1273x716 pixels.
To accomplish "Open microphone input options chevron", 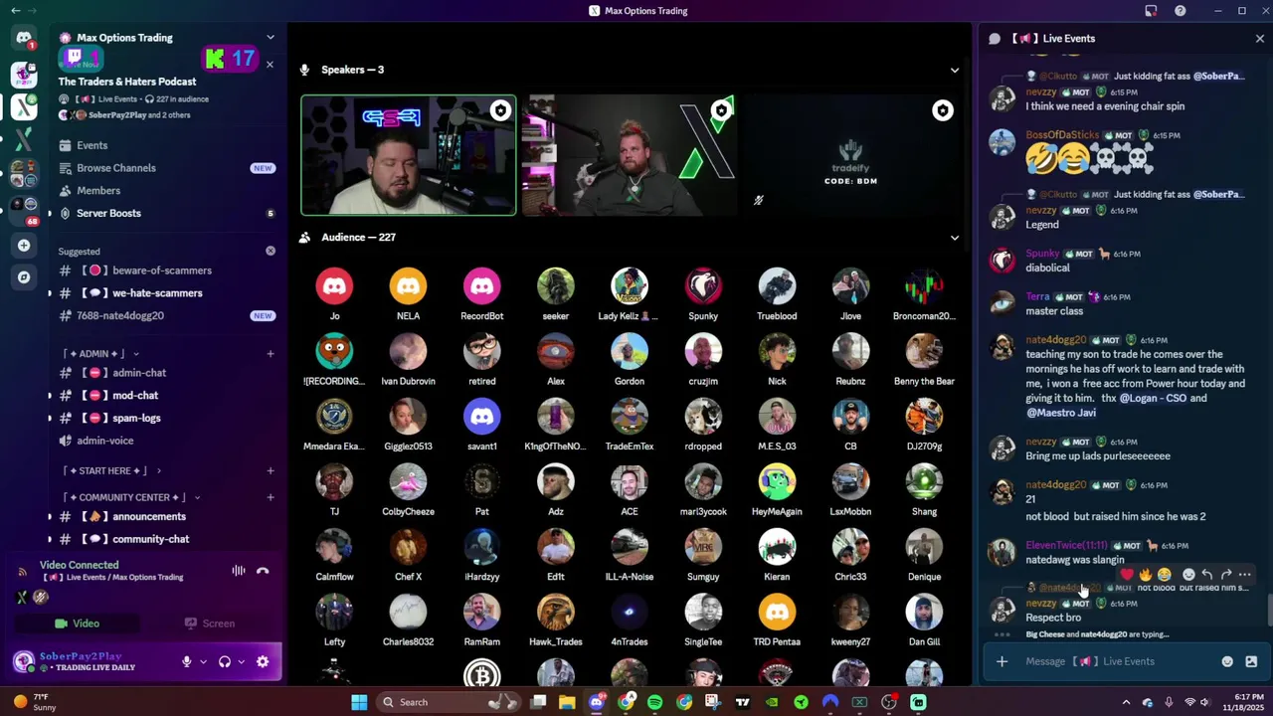I will point(203,661).
